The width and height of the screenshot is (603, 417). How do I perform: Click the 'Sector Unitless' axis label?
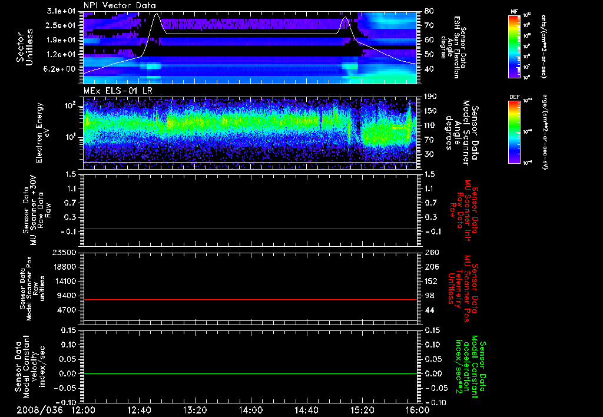[x=25, y=47]
